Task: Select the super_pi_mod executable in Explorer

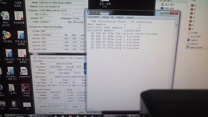Action: tap(194, 47)
